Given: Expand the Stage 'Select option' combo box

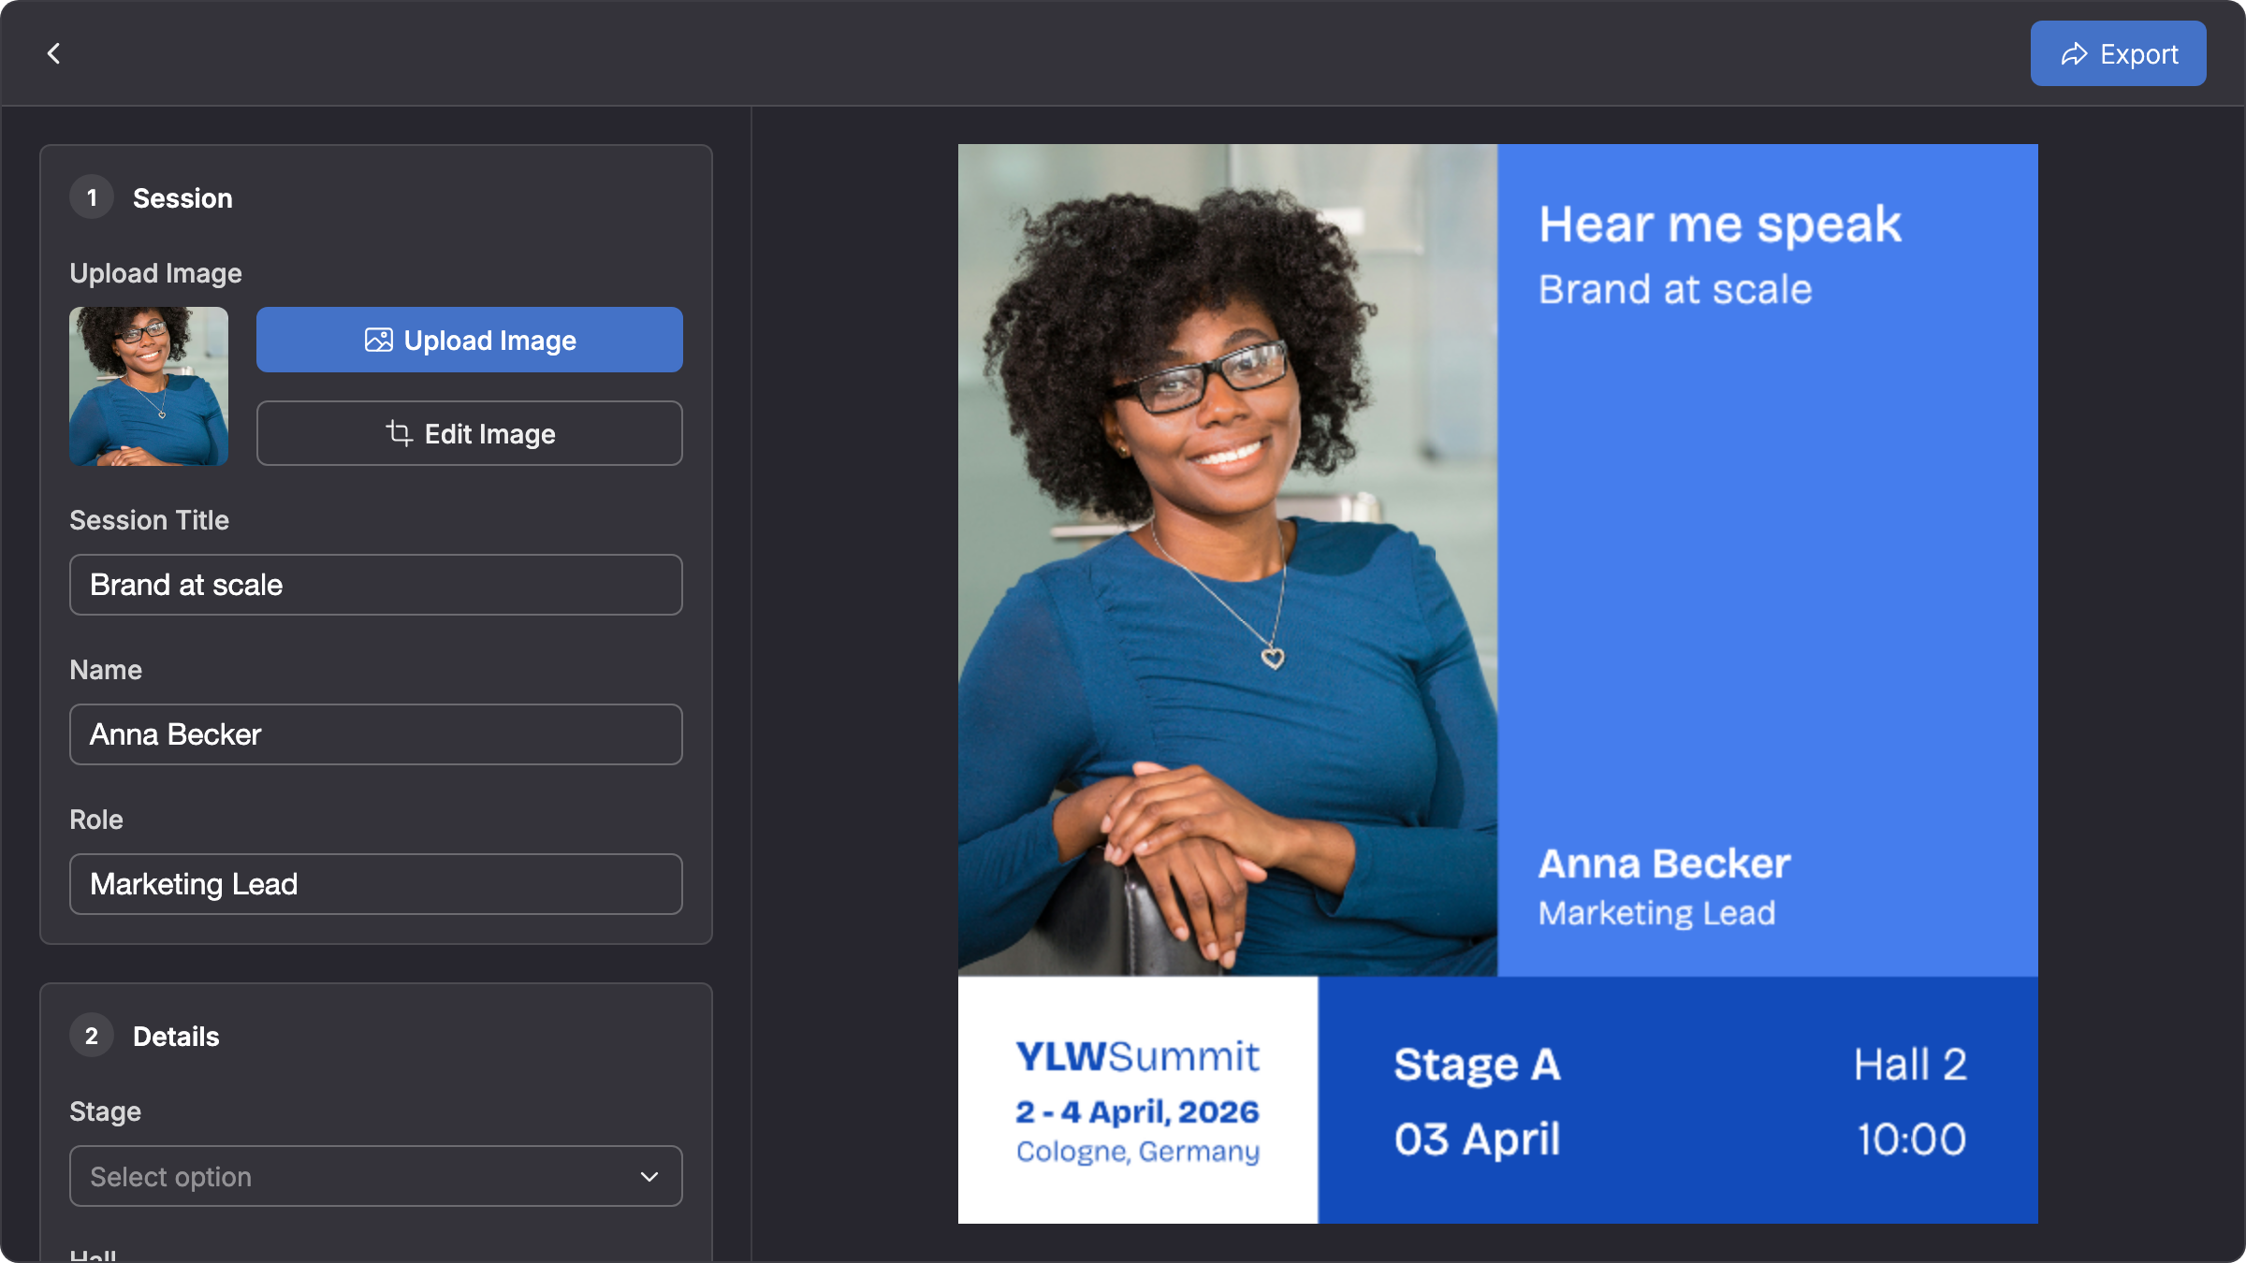Looking at the screenshot, I should click(376, 1176).
